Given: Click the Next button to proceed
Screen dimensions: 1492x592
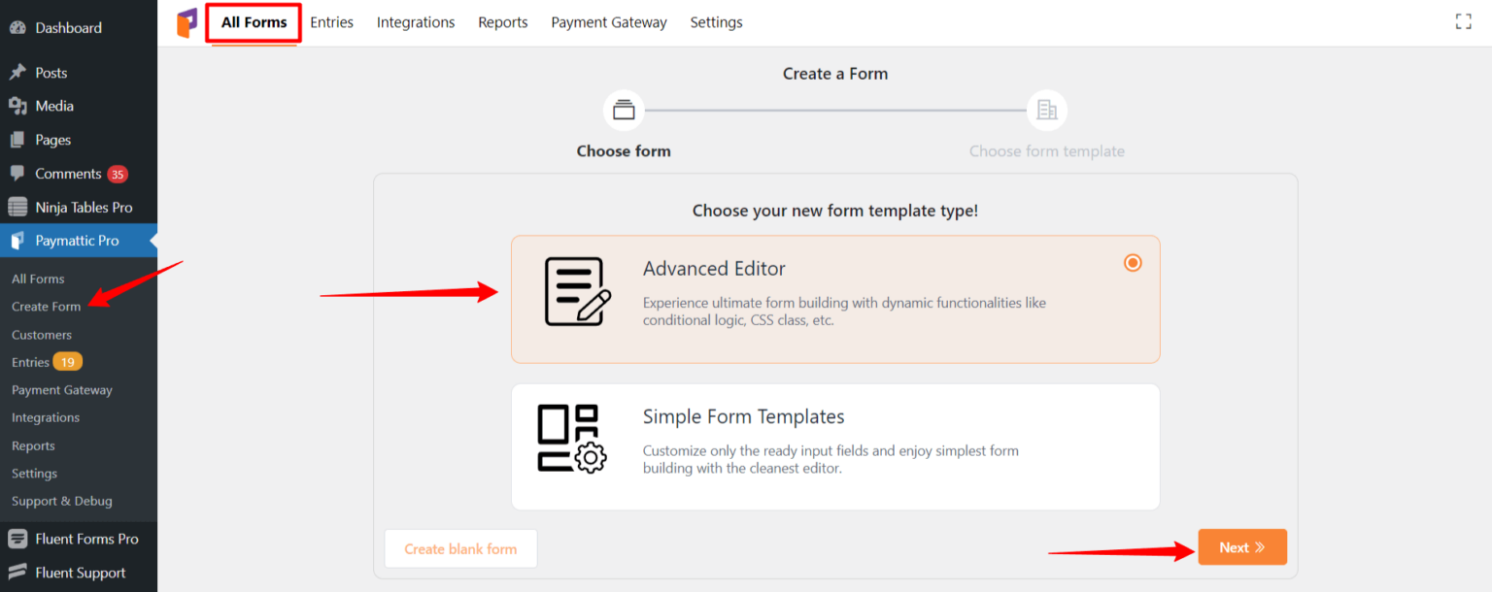Looking at the screenshot, I should [1242, 546].
